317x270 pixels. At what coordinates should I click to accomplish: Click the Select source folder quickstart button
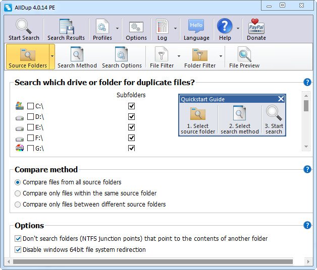click(198, 120)
